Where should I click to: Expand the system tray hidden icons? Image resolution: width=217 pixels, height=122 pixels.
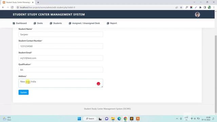[x=177, y=119]
